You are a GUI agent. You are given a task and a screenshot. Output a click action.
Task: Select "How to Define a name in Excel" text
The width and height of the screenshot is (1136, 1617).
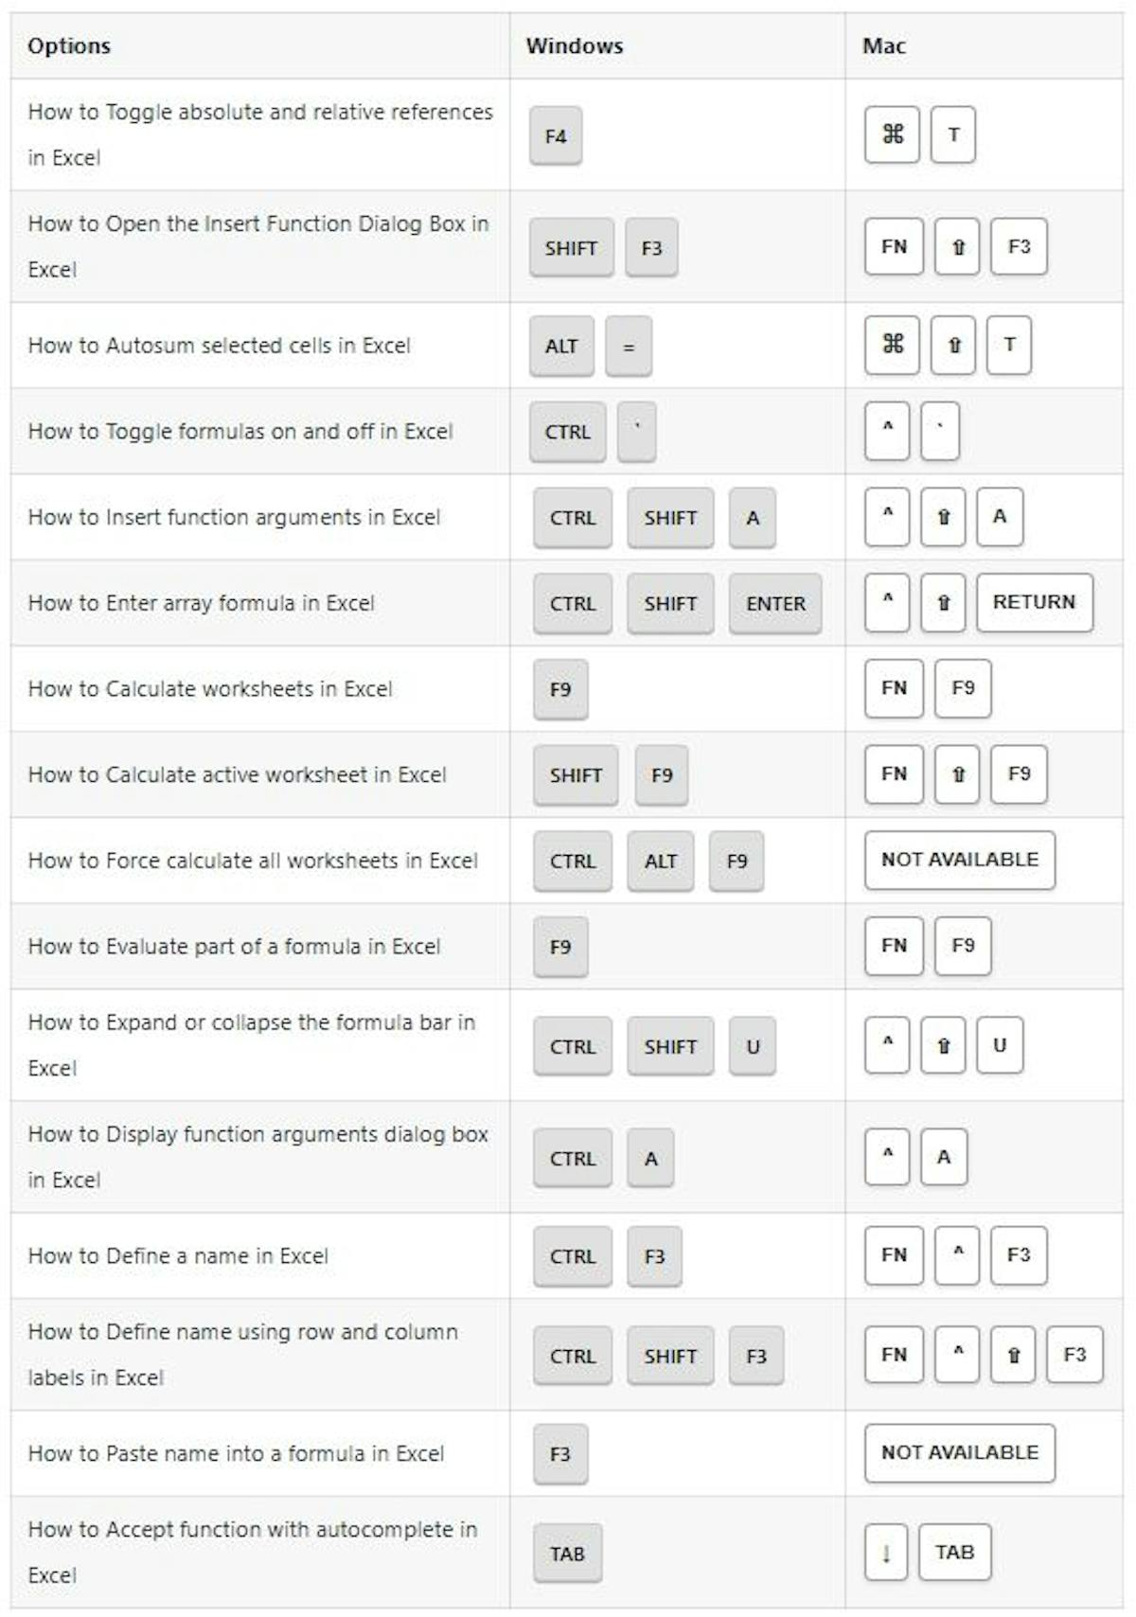point(178,1256)
